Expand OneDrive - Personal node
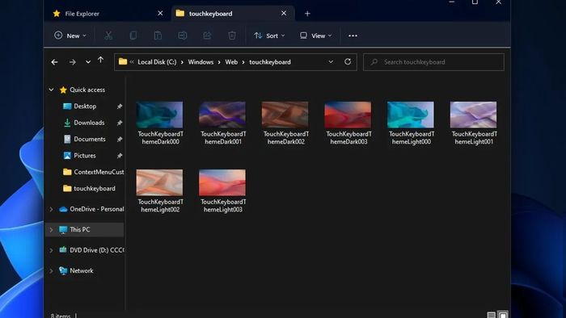 [x=51, y=209]
